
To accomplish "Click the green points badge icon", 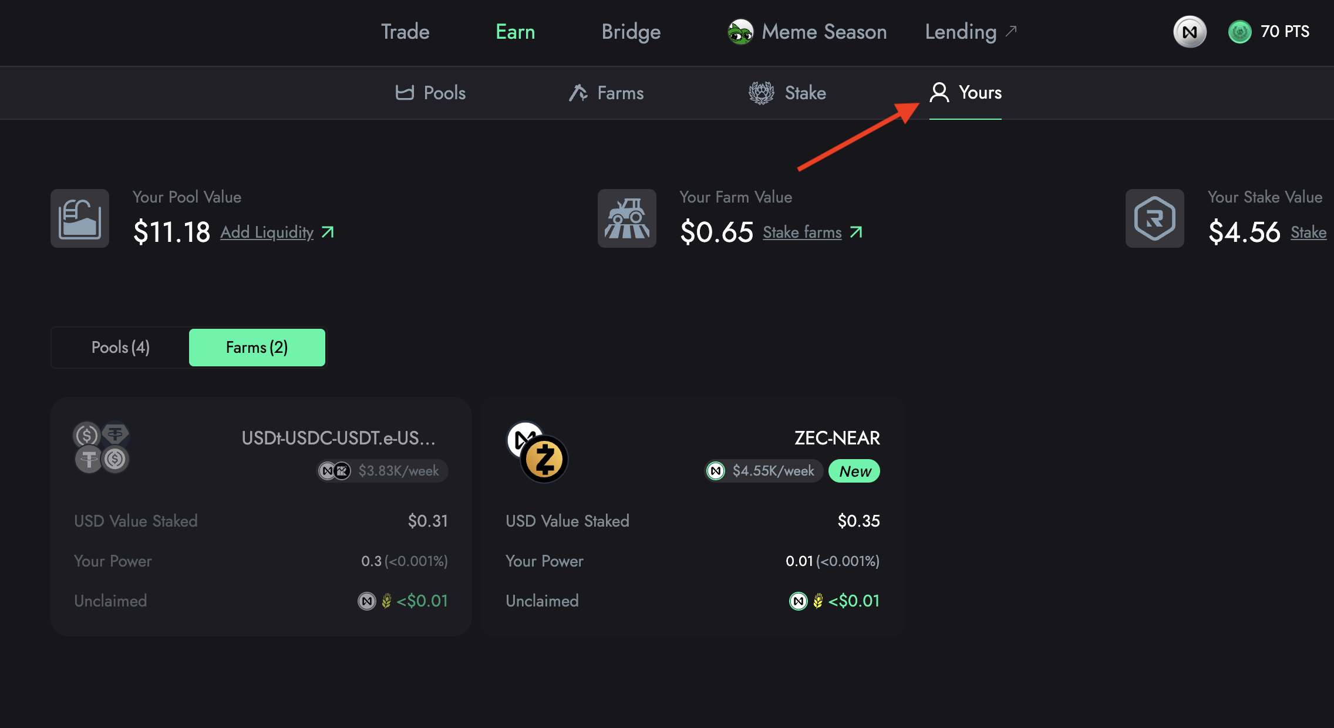I will [1239, 32].
